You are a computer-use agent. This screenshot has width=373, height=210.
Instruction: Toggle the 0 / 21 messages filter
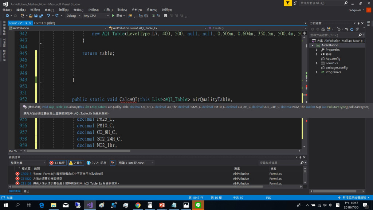(x=97, y=163)
